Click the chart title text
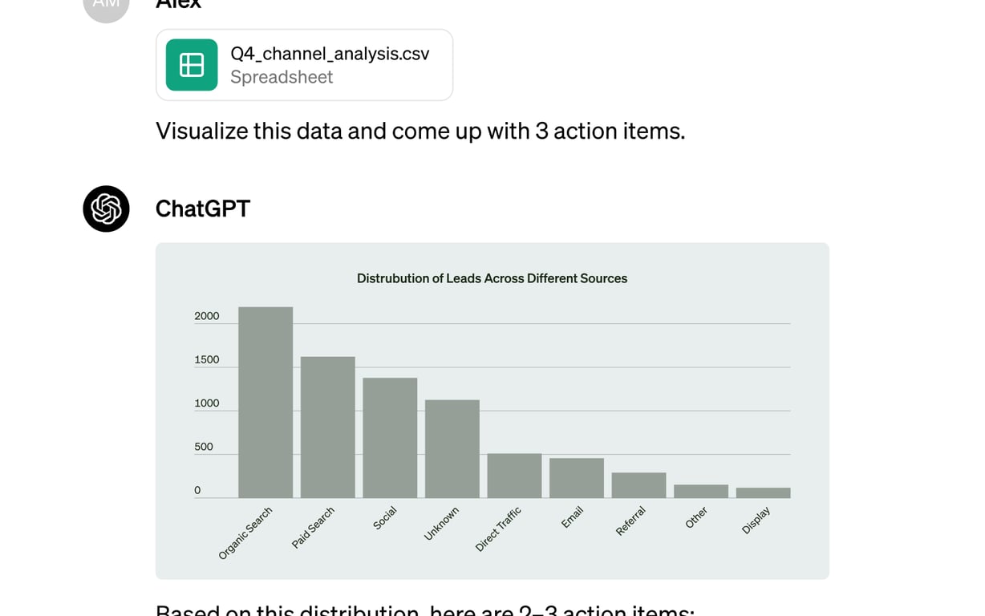 pos(492,278)
